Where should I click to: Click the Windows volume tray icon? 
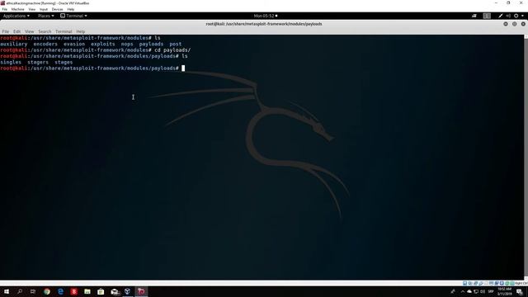pyautogui.click(x=483, y=291)
